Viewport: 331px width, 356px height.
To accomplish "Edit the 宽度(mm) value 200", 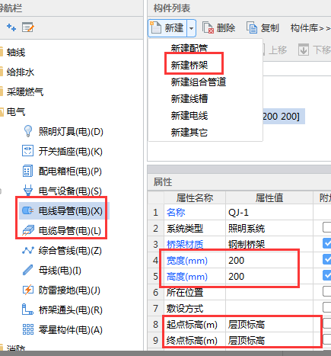I will 269,260.
